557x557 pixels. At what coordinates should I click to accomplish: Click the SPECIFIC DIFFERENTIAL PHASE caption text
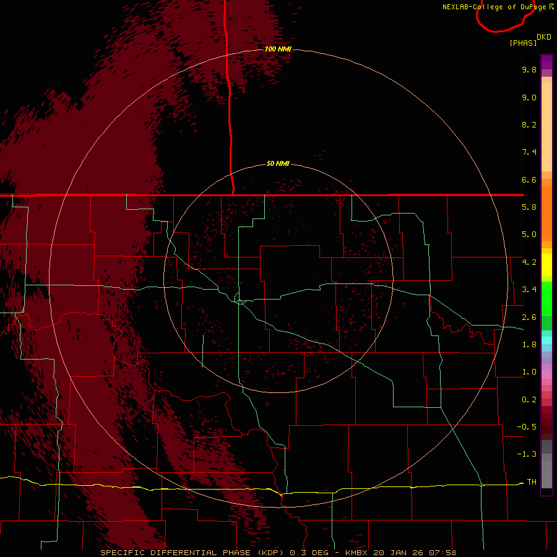coord(176,553)
